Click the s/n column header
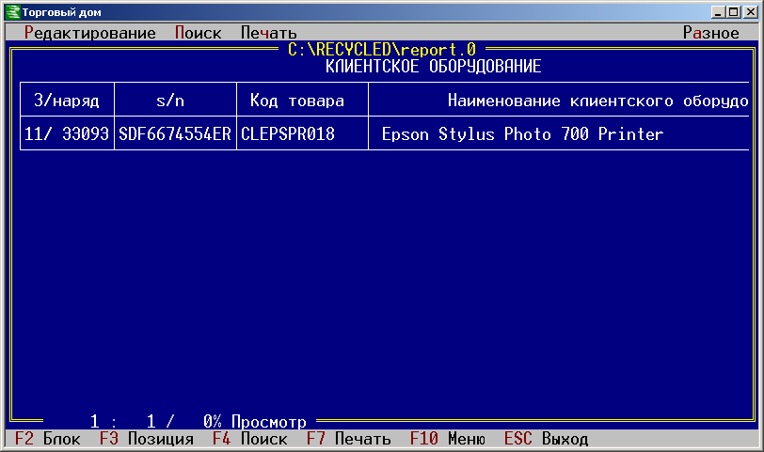This screenshot has height=452, width=764. [x=175, y=101]
